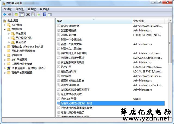The width and height of the screenshot is (174, 124).
Task: Select the 还原文件和目录 policy
Action: coord(111,85)
